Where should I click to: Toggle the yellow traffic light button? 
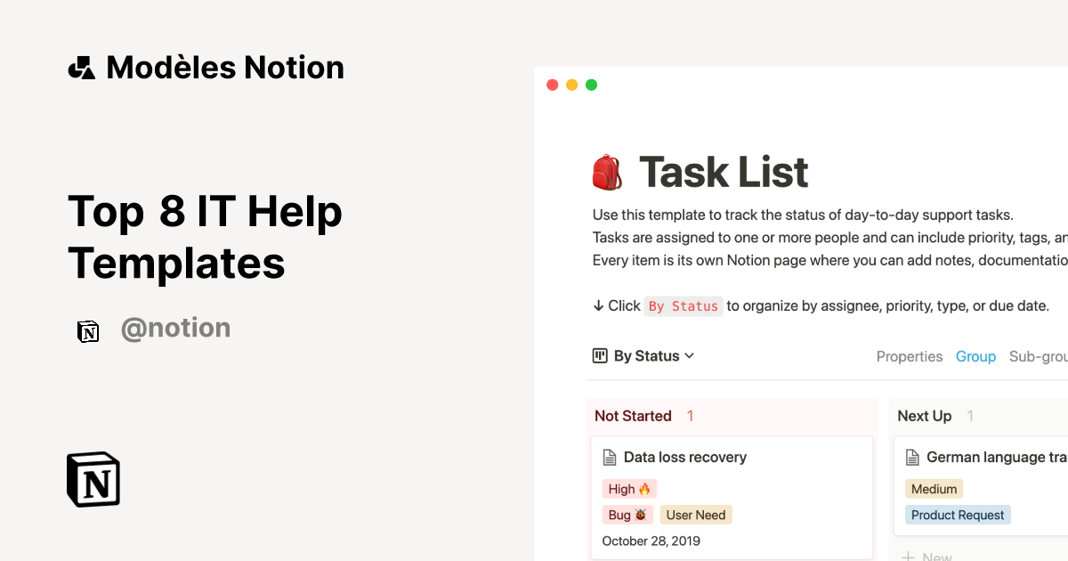(x=571, y=85)
